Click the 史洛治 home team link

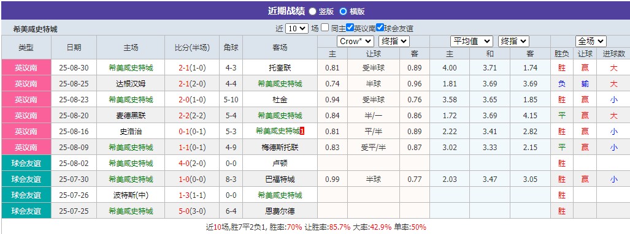131,131
